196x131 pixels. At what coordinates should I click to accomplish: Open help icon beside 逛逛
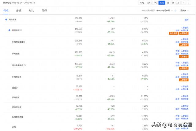[17, 88]
